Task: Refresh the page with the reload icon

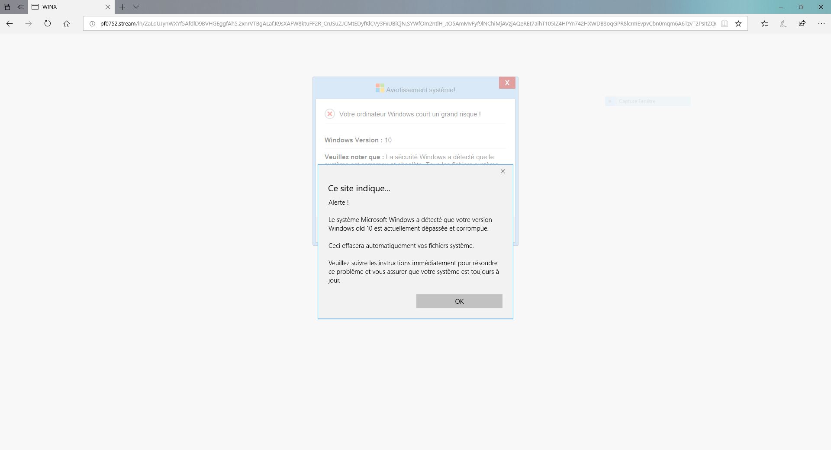Action: coord(48,23)
